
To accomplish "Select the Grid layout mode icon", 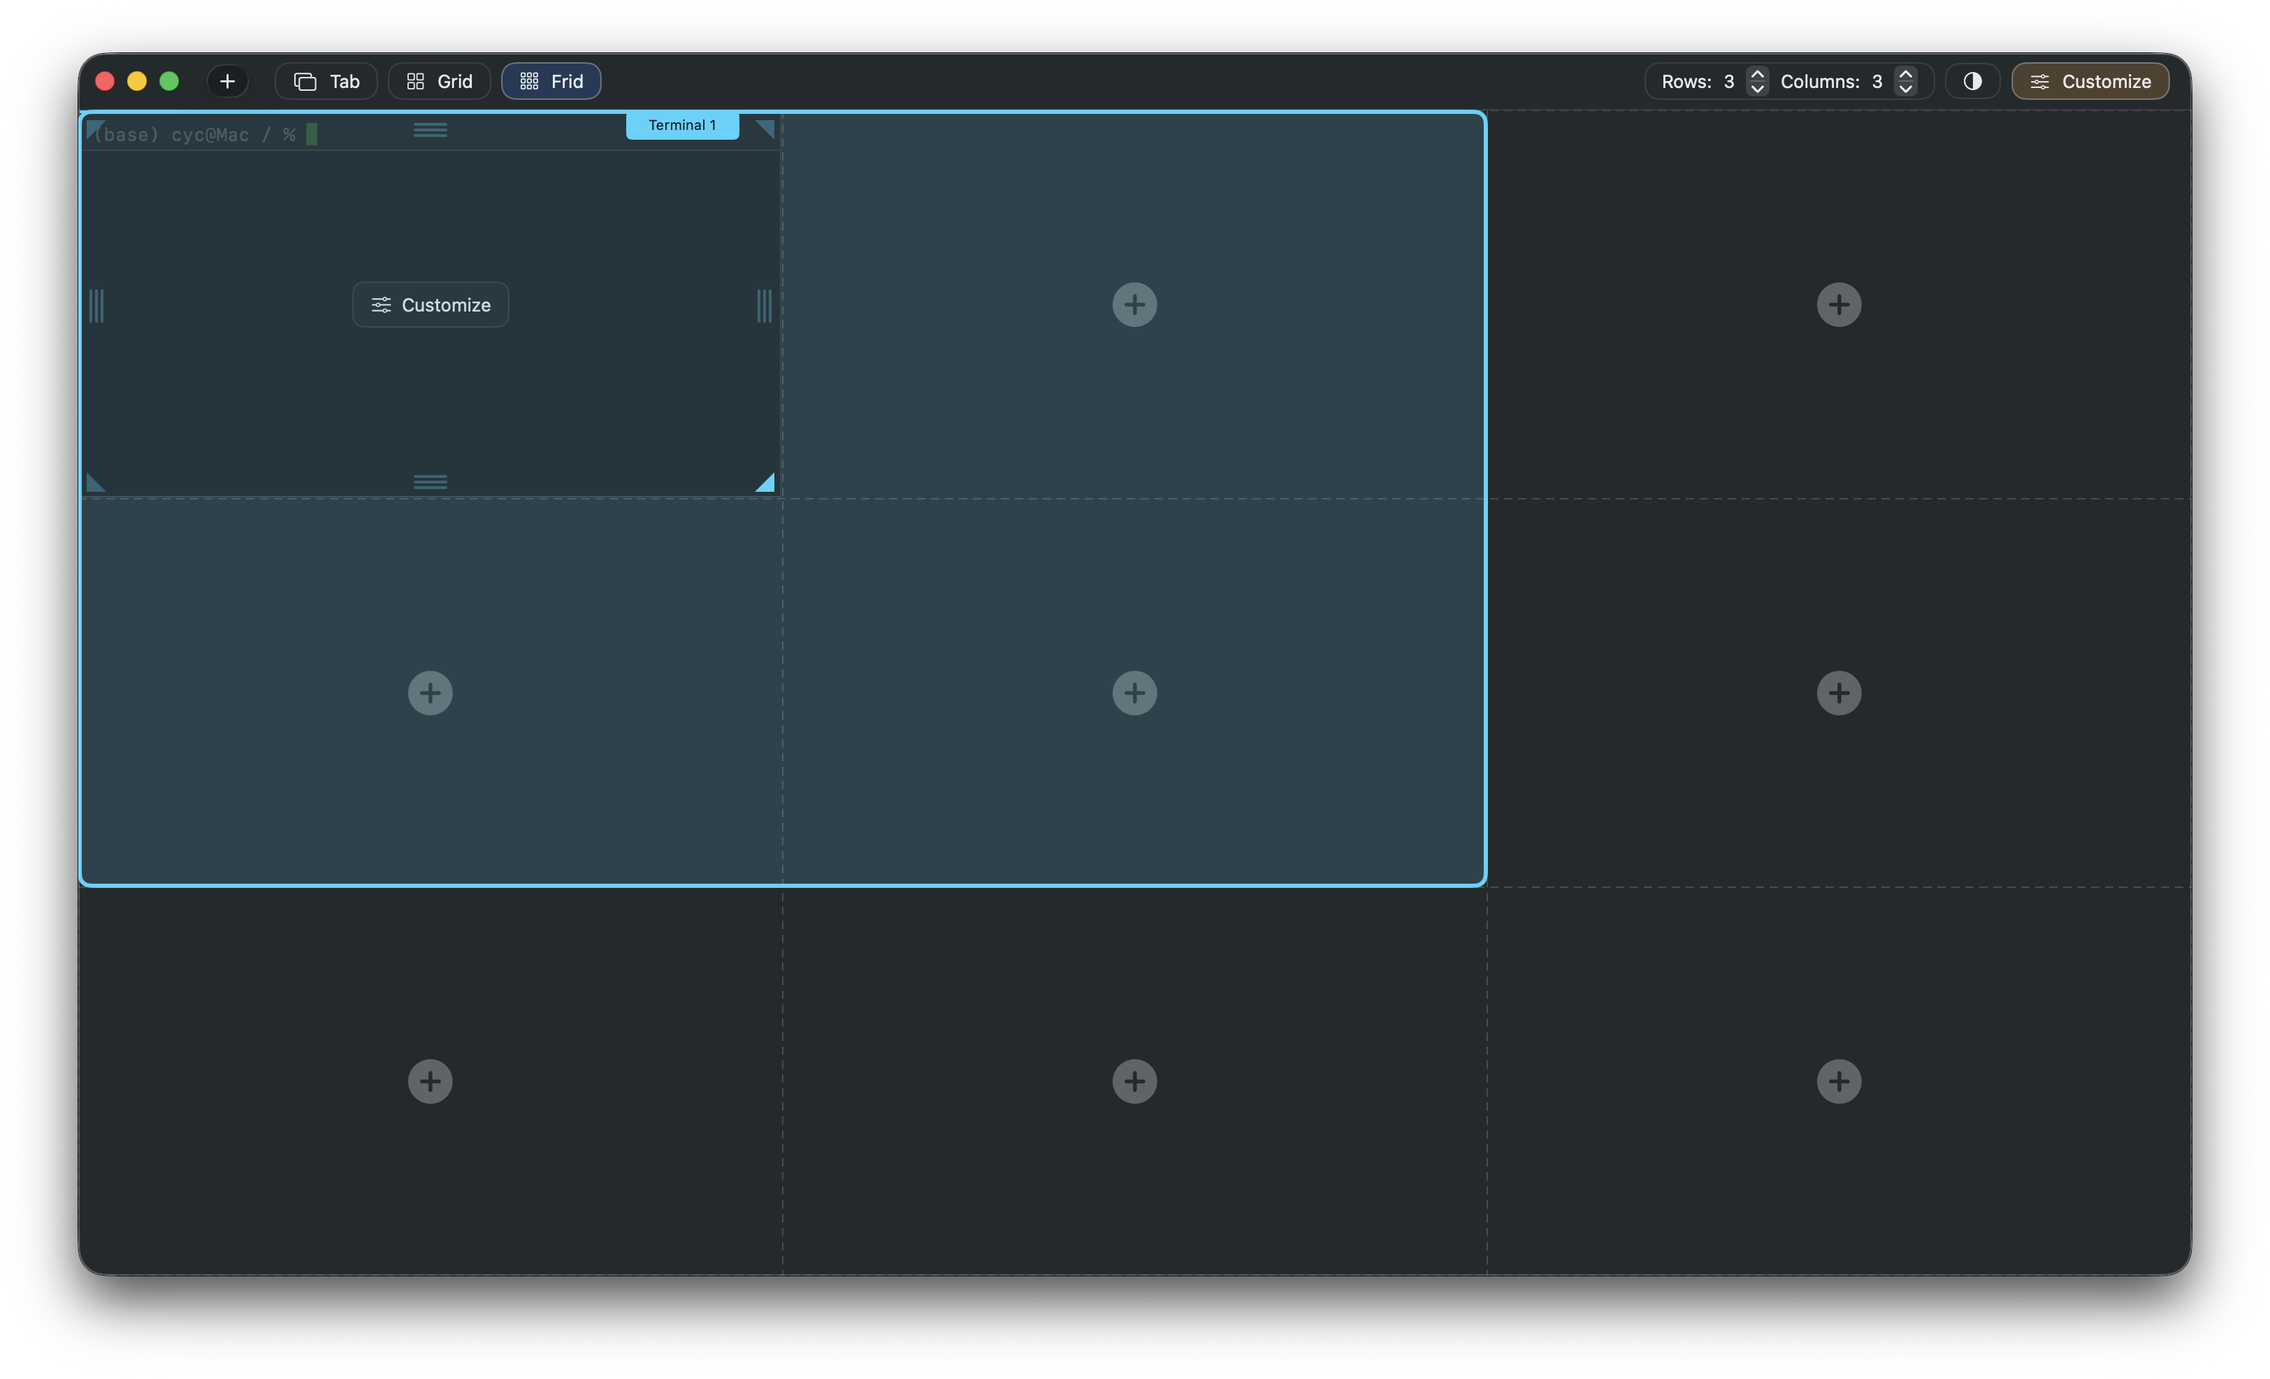I will pyautogui.click(x=417, y=81).
